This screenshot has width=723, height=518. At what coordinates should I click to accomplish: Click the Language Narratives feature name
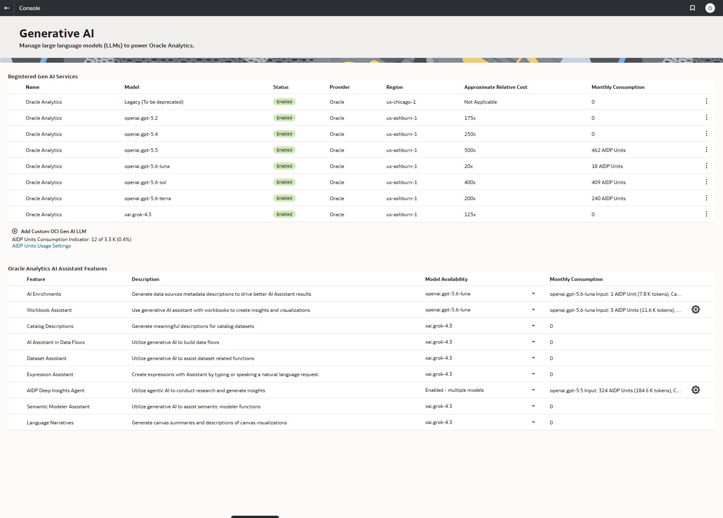click(50, 423)
